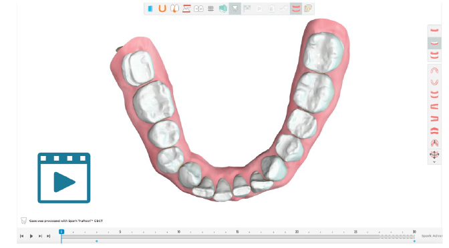Toggle the tooth roots view button
The height and width of the screenshot is (248, 449).
(235, 9)
